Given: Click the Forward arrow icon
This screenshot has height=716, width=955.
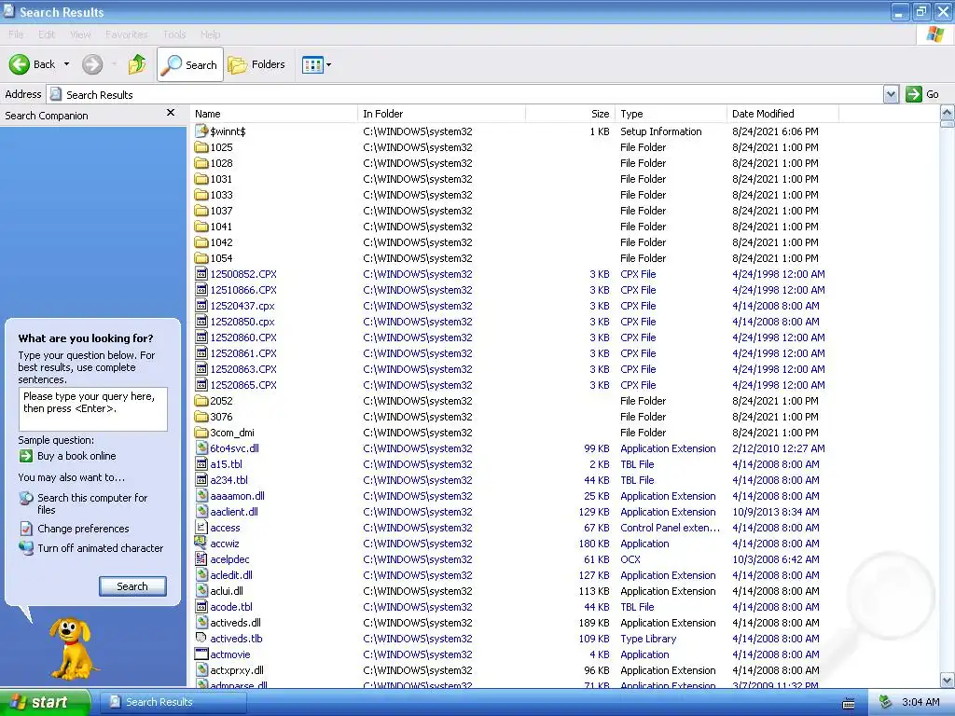Looking at the screenshot, I should [92, 64].
